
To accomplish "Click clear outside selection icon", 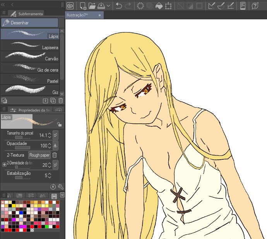I will coord(150,6).
